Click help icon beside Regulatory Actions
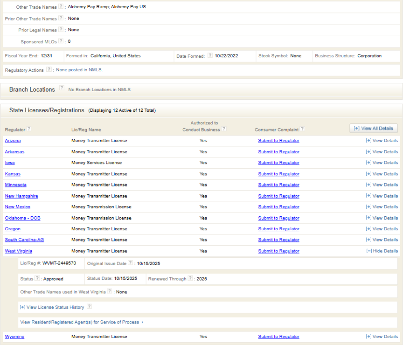Viewport: 403px width, 345px height. click(x=49, y=70)
